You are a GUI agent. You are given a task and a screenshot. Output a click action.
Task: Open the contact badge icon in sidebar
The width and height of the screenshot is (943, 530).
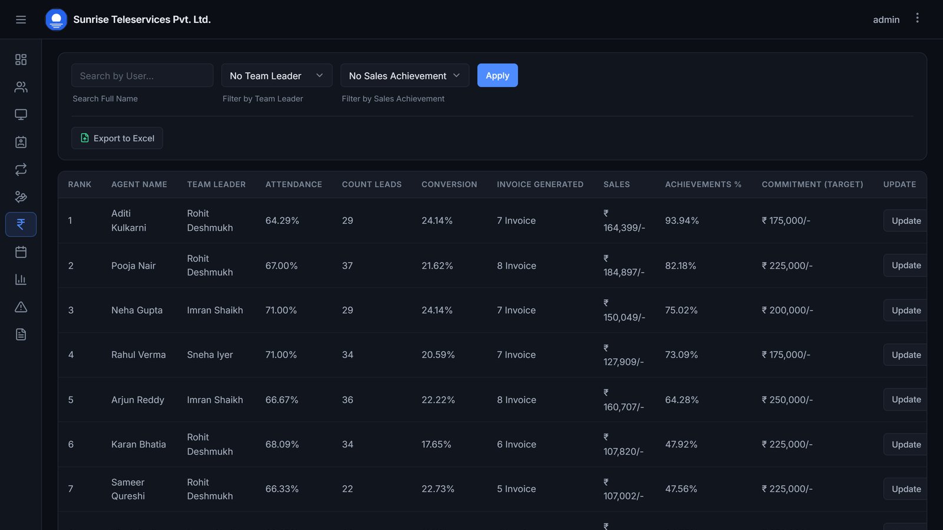21,142
